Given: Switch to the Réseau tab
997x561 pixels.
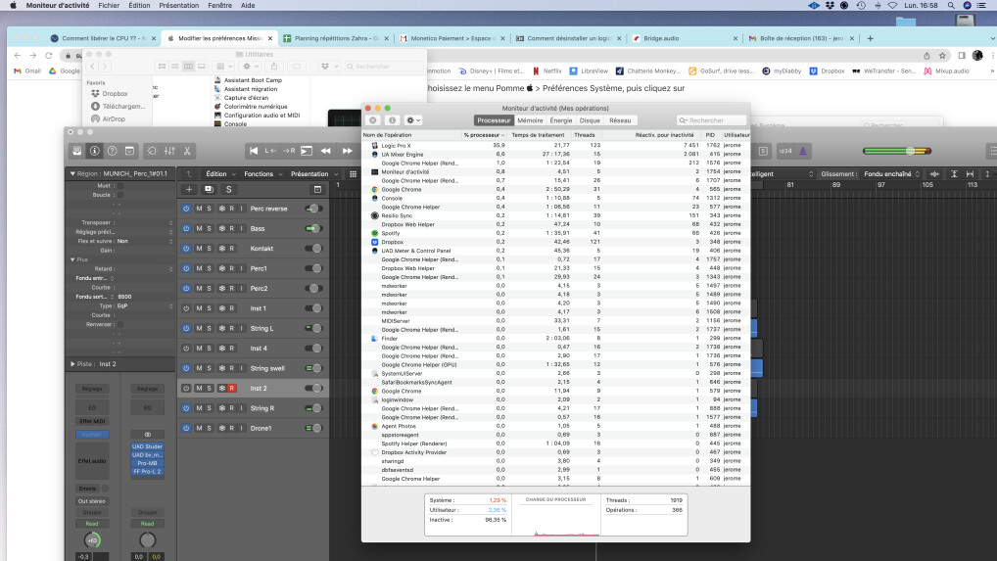Looking at the screenshot, I should coord(620,120).
